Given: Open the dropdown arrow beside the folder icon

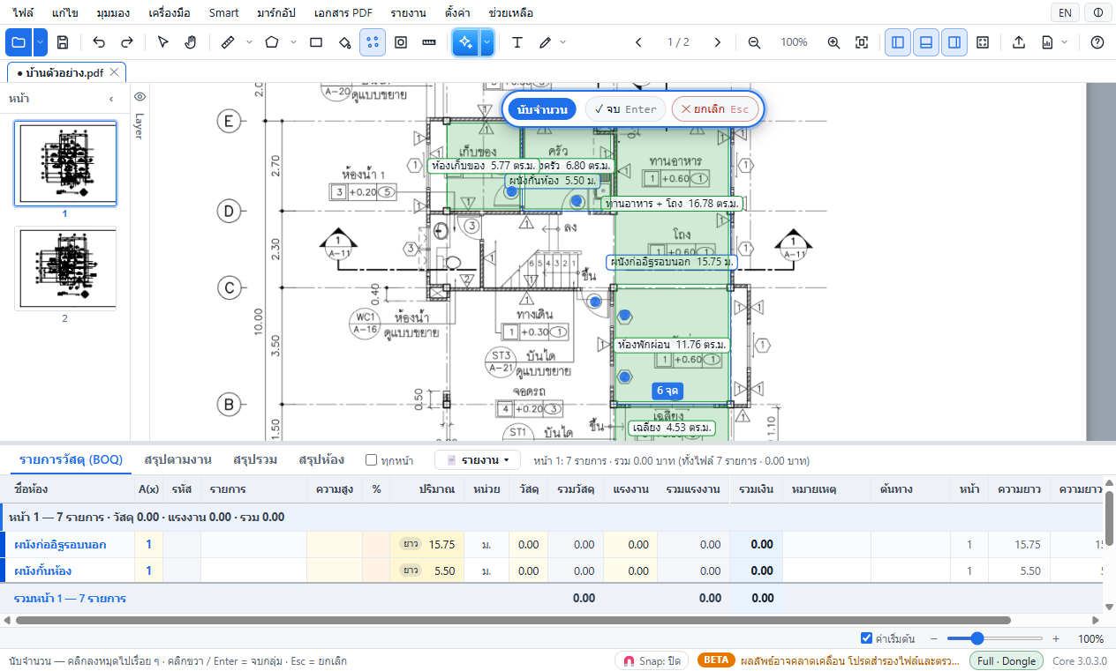Looking at the screenshot, I should 41,42.
